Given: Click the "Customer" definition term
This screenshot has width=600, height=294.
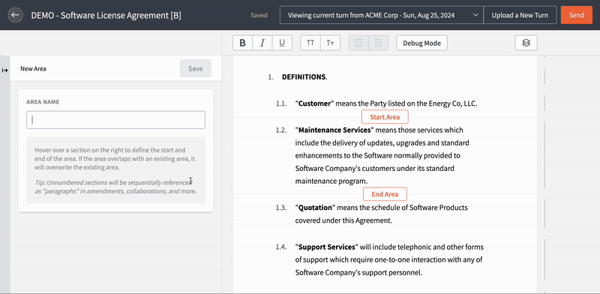Looking at the screenshot, I should coord(315,103).
